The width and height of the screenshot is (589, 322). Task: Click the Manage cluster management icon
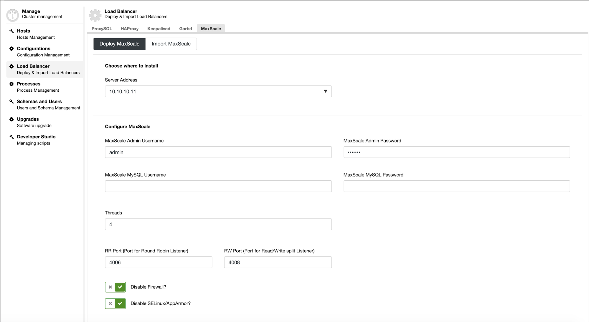click(12, 15)
